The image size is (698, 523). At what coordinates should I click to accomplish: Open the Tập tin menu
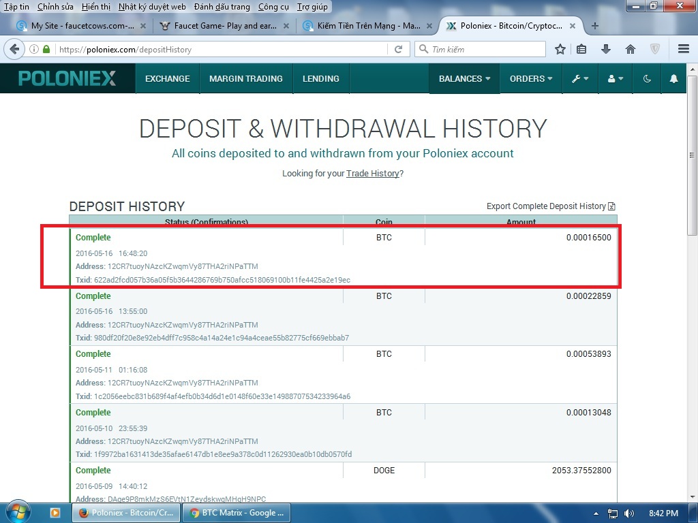16,7
